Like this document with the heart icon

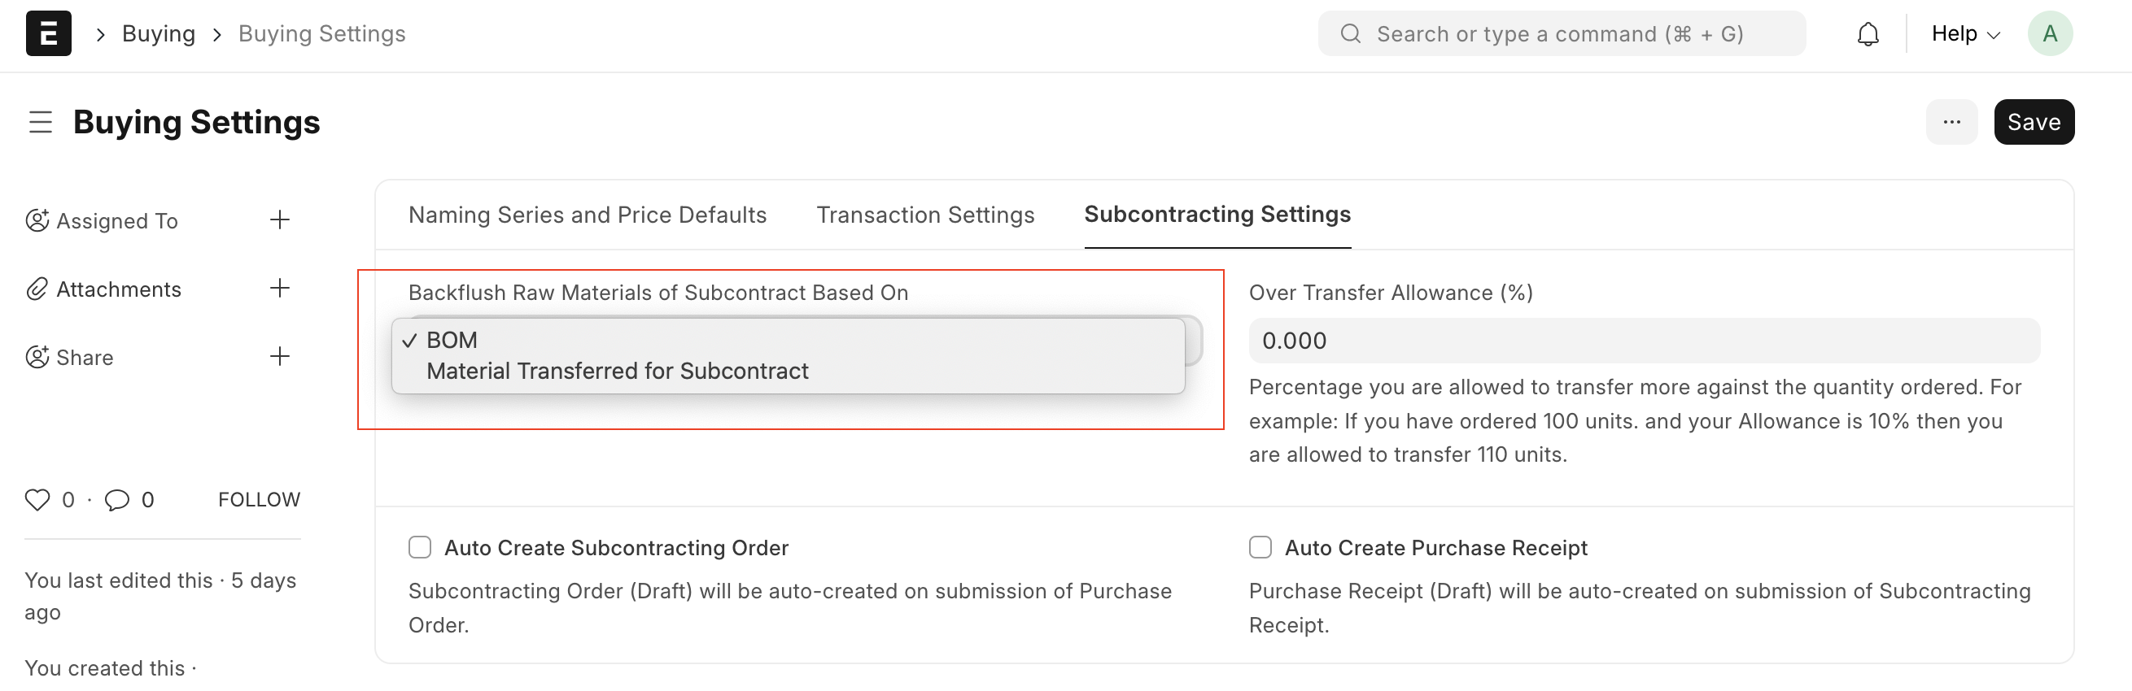[37, 500]
